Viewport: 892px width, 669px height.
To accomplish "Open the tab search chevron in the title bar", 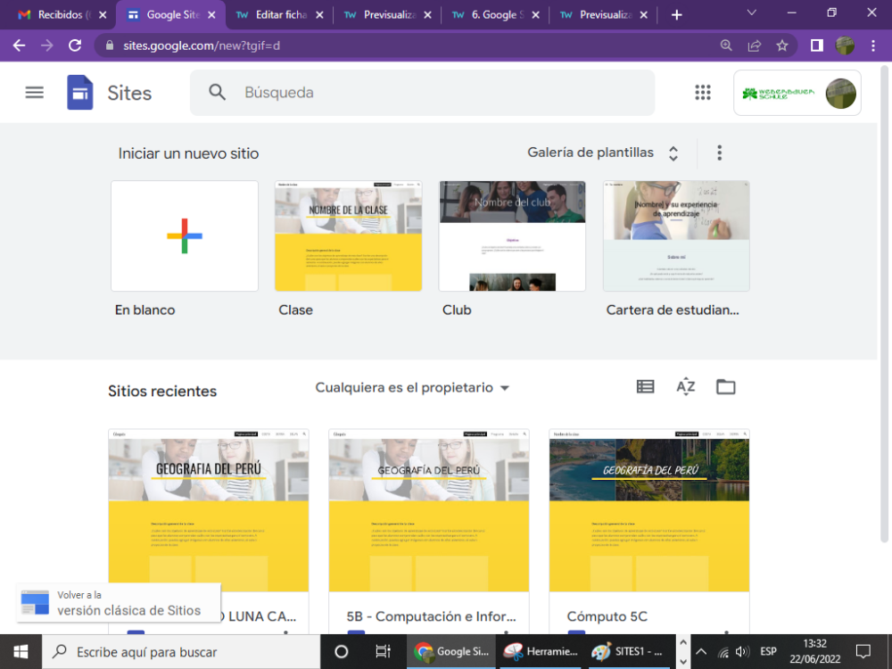I will pyautogui.click(x=751, y=12).
